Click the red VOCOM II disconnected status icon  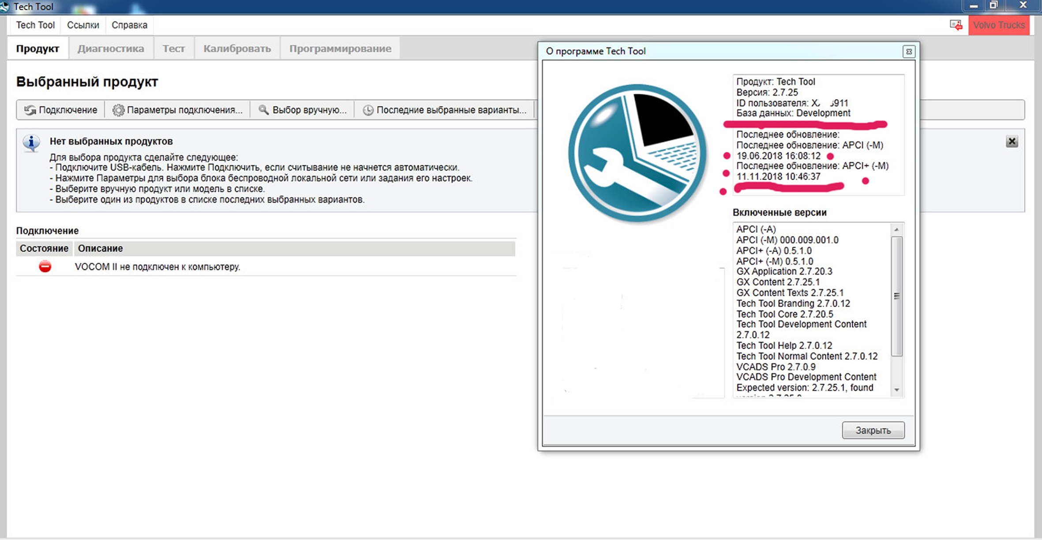click(45, 267)
